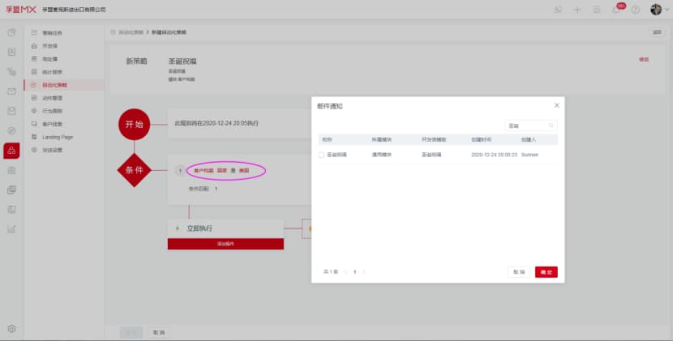Click the notification bell icon with red badge

click(616, 10)
